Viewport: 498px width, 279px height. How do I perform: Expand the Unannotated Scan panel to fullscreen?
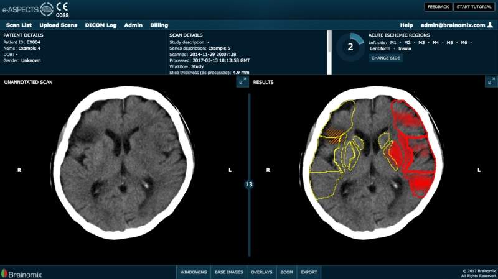click(x=242, y=82)
